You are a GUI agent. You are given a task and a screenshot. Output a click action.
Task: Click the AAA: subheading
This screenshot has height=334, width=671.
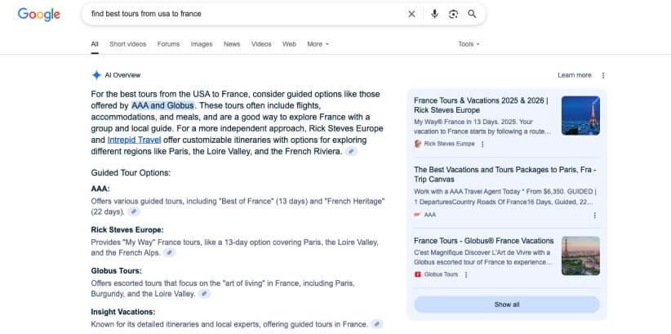pos(100,189)
